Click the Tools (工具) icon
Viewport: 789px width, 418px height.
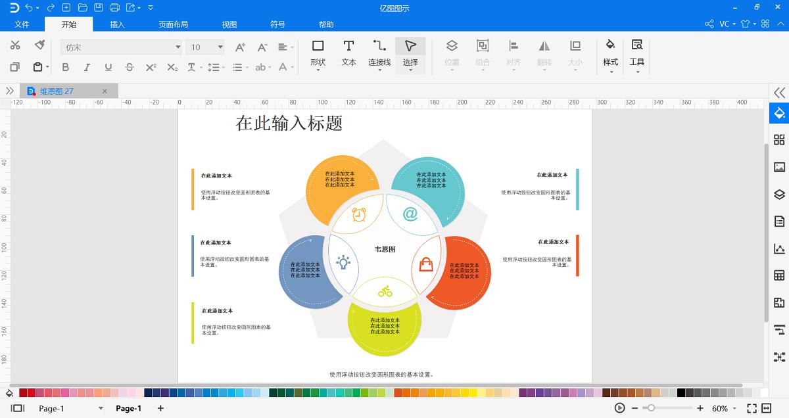636,54
